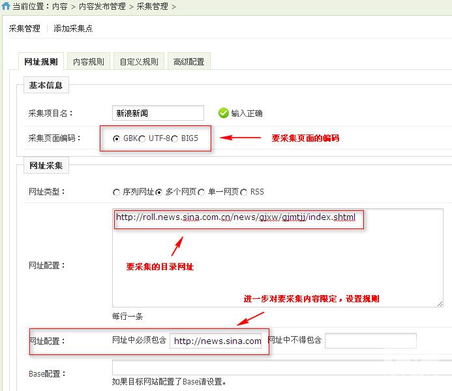
Task: Choose the BIG5 encoding option
Action: point(175,139)
